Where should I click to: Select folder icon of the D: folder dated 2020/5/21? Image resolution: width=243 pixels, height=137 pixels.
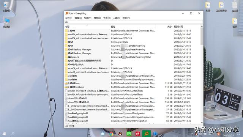(66, 61)
